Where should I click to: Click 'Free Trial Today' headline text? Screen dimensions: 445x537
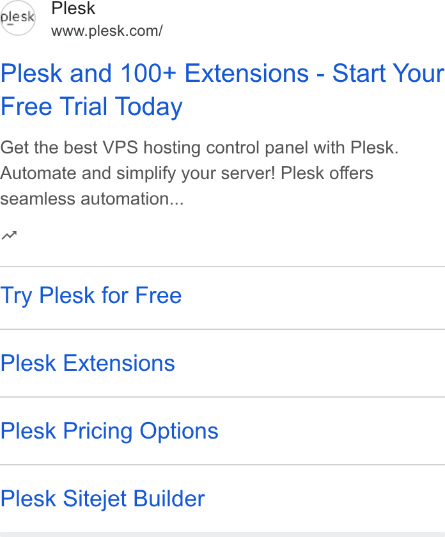(x=91, y=107)
